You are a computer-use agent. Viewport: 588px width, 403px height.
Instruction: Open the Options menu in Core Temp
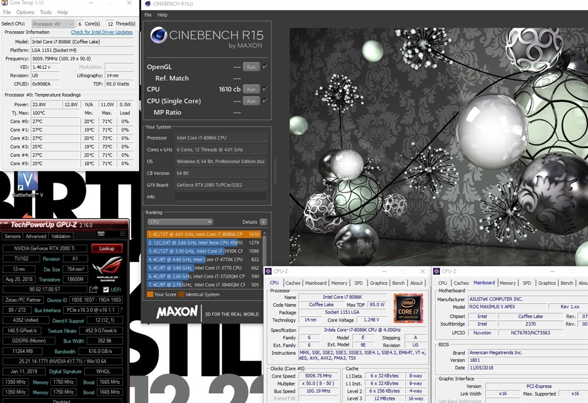(x=25, y=12)
